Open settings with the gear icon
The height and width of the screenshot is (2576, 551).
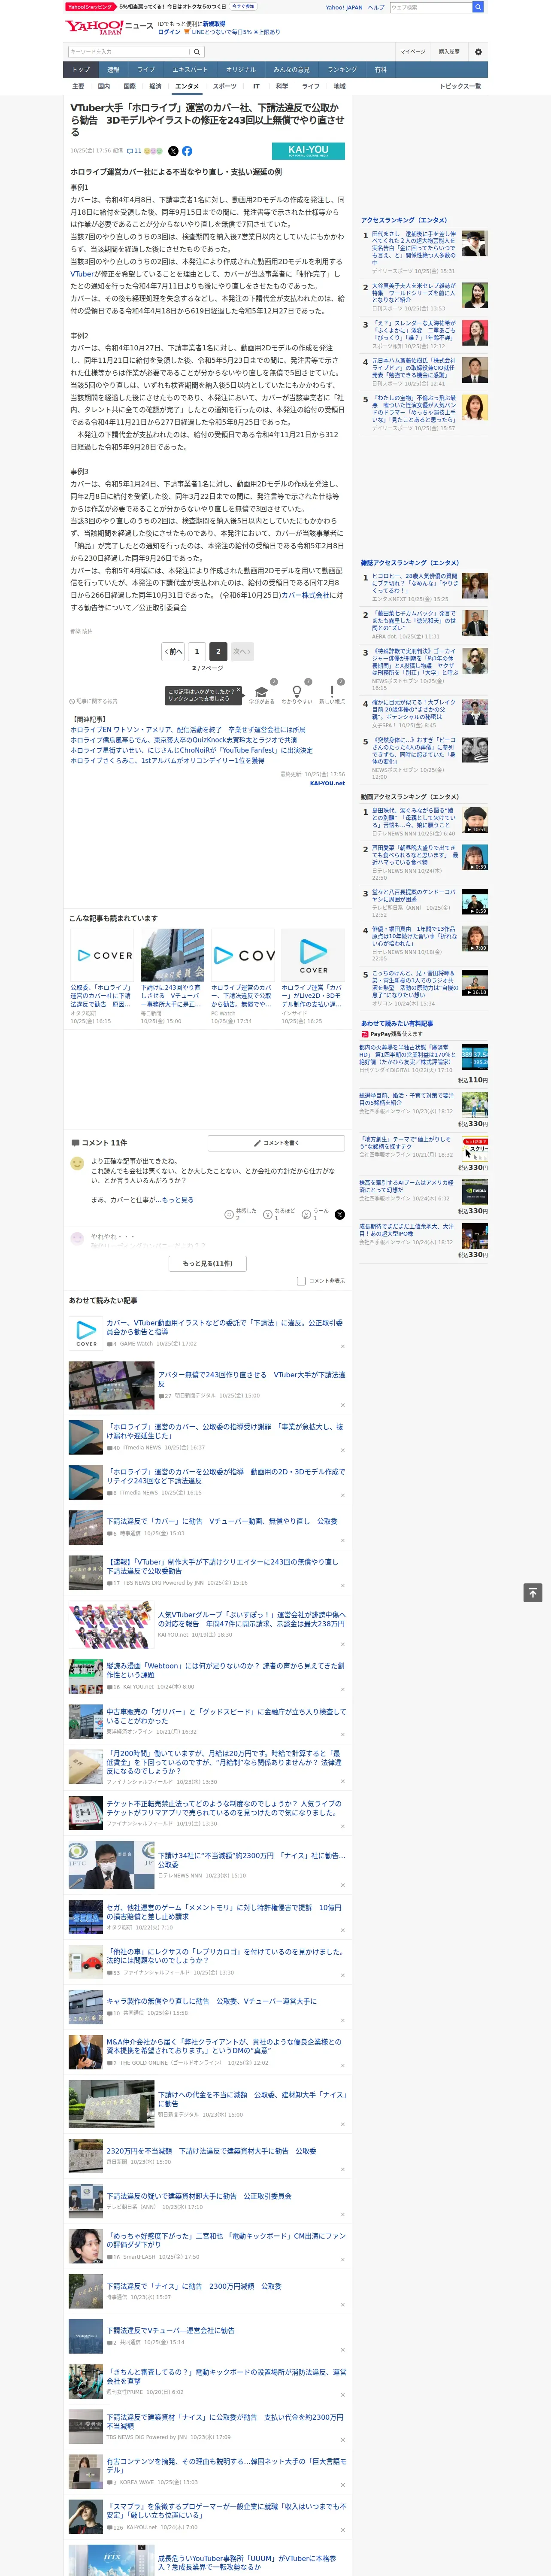[x=478, y=51]
